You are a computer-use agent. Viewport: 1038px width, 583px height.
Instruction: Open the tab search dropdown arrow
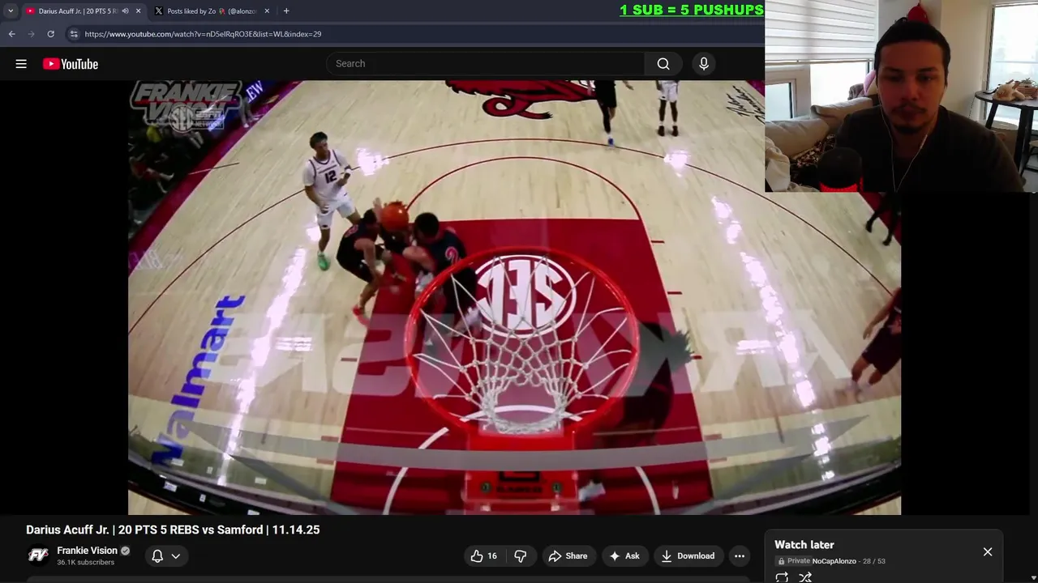click(x=11, y=11)
